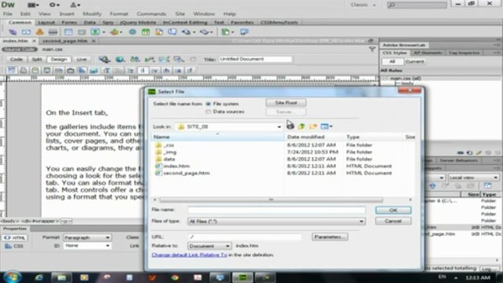Screen dimensions: 503x283
Task: Click Preview in Browser globe icon
Action: pyautogui.click(x=120, y=59)
